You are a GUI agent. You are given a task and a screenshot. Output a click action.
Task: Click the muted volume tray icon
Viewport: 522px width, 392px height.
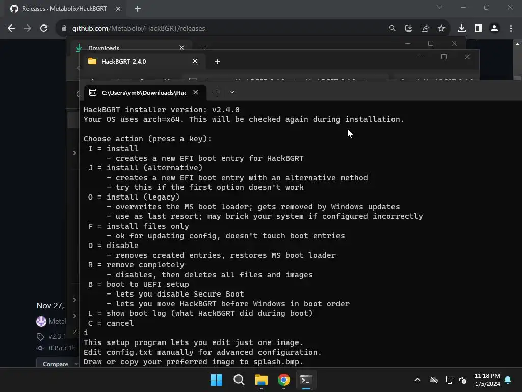click(463, 380)
